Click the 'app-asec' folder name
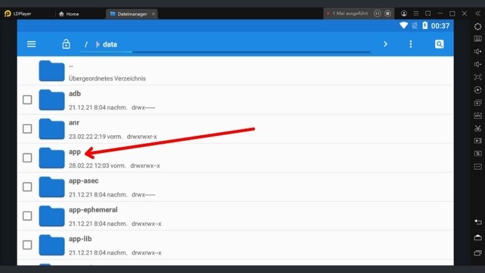Viewport: 485px width, 273px height. pos(84,181)
